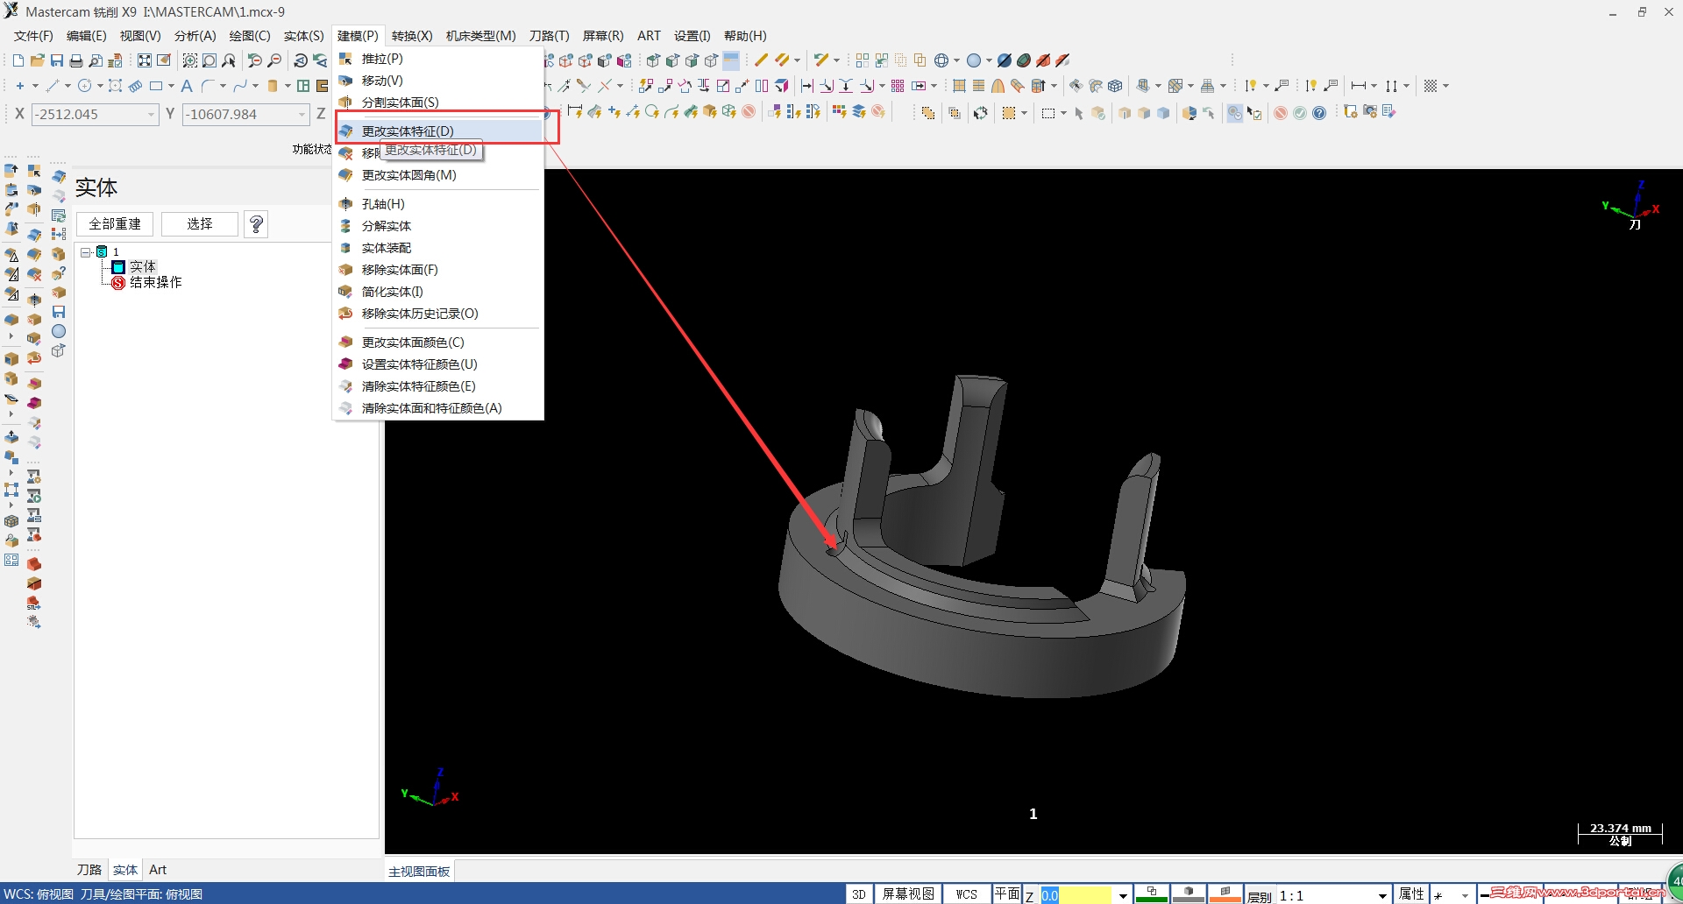Save the file with the floppy disk icon
Viewport: 1683px width, 904px height.
click(x=56, y=60)
